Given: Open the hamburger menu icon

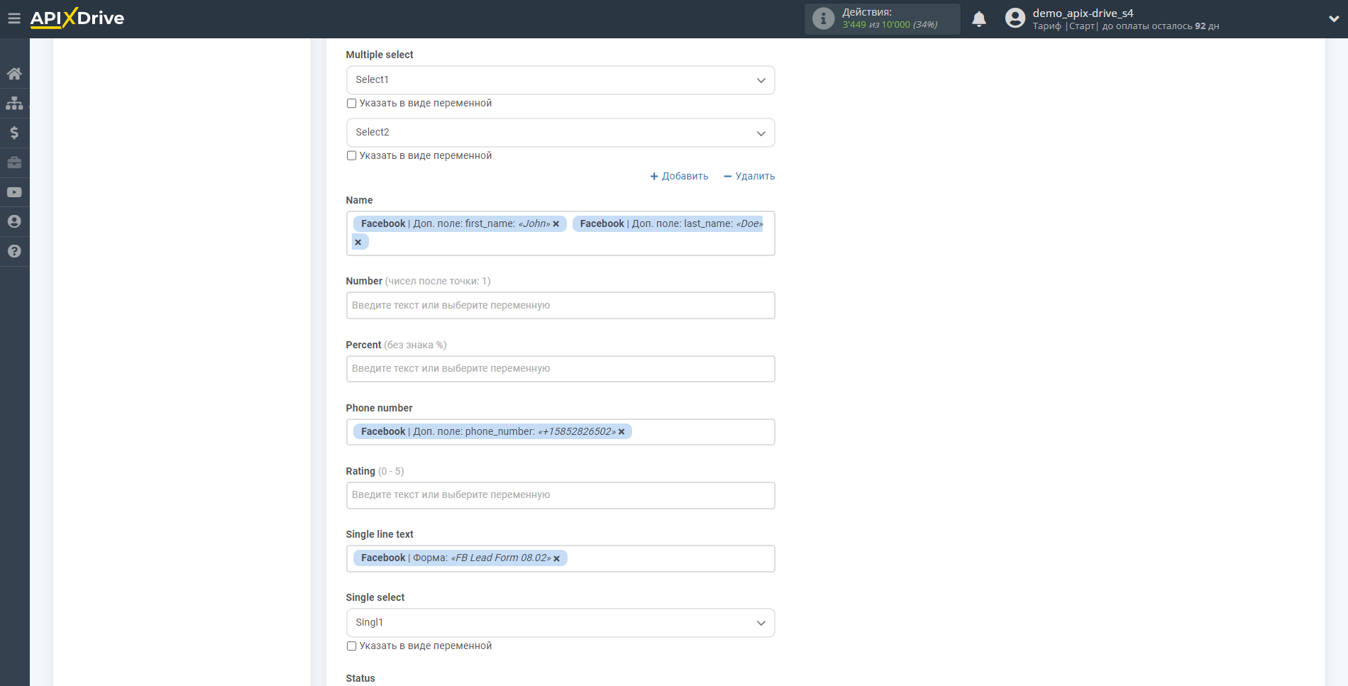Looking at the screenshot, I should [x=14, y=18].
